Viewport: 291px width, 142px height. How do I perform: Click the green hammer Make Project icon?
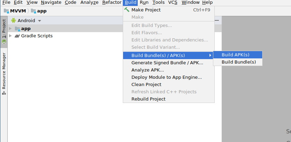(127, 10)
